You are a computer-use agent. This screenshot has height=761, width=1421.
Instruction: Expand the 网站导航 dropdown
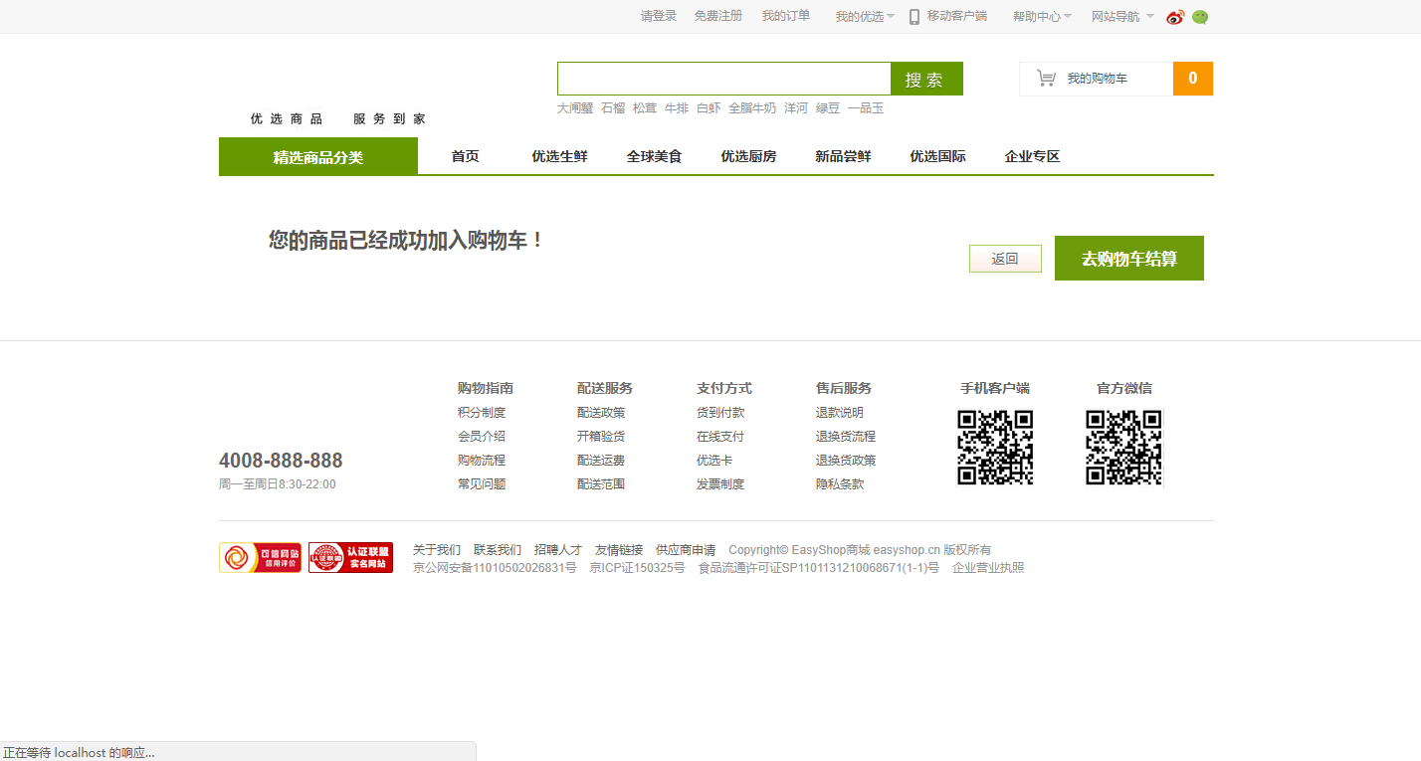[1122, 17]
